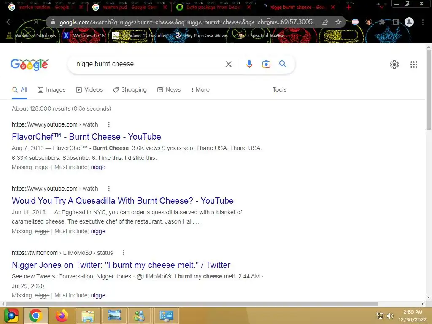
Task: Switch to Videos results
Action: (x=89, y=90)
